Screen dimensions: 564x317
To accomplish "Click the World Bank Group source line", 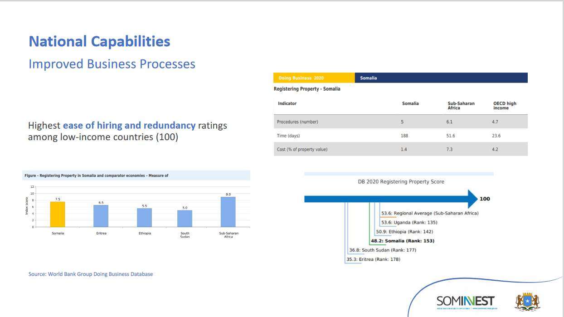I will click(91, 274).
